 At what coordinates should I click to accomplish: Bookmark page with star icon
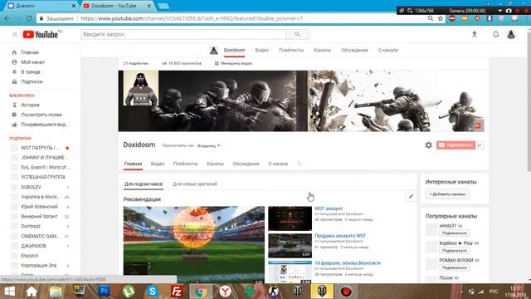click(441, 18)
